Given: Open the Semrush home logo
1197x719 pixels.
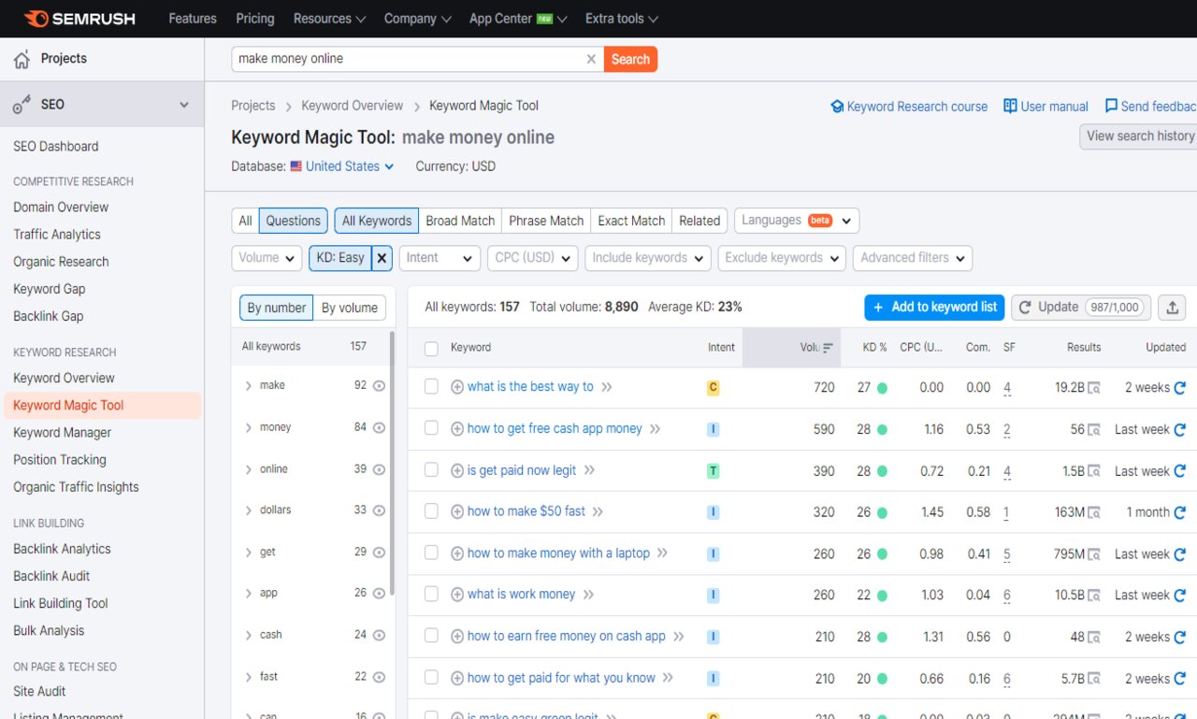Looking at the screenshot, I should 79,19.
